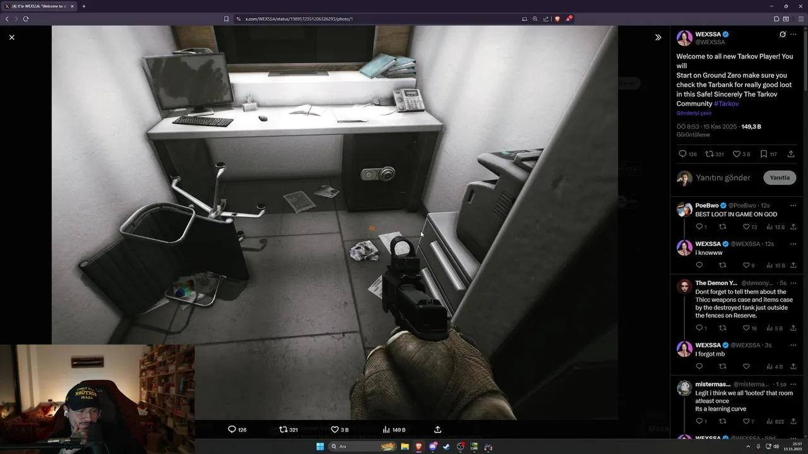Click the Gönderiyi çevir translate link
This screenshot has width=808, height=454.
click(694, 113)
